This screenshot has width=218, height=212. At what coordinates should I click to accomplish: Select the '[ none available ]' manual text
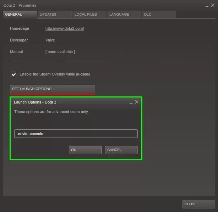click(x=60, y=52)
